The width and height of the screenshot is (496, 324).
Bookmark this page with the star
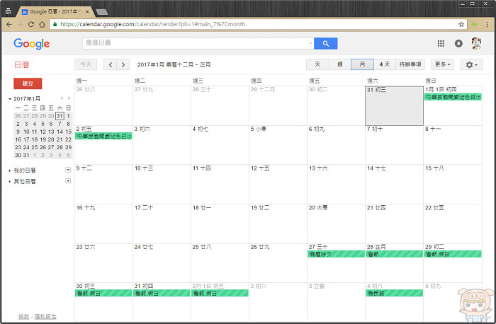click(461, 24)
